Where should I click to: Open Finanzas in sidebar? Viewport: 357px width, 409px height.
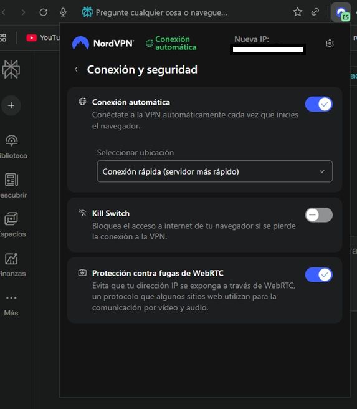[x=12, y=264]
